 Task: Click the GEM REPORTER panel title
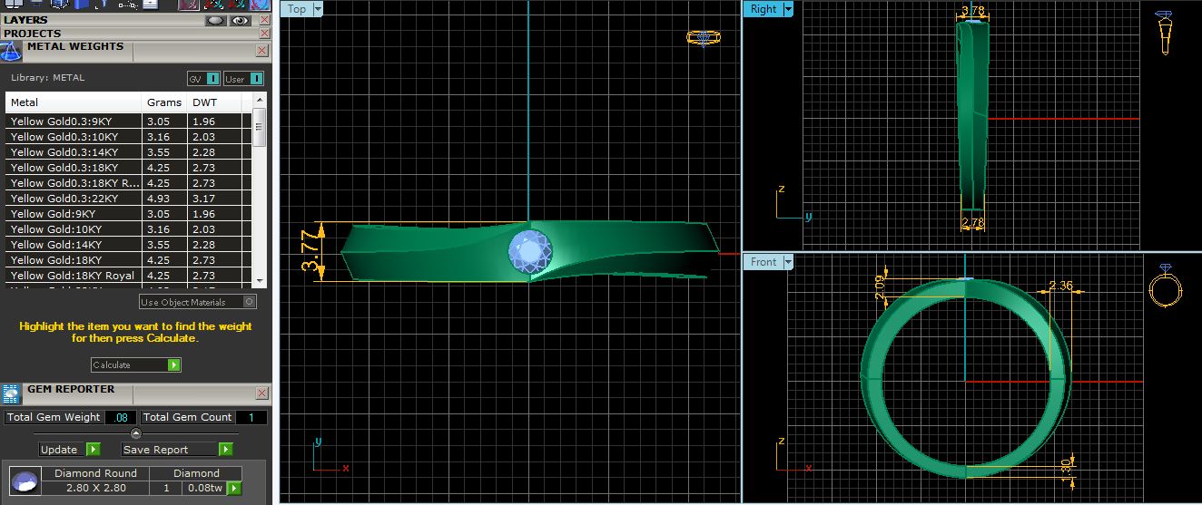coord(71,389)
